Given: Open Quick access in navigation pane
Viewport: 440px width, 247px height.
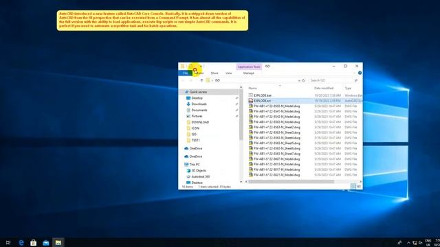Looking at the screenshot, I should (198, 92).
